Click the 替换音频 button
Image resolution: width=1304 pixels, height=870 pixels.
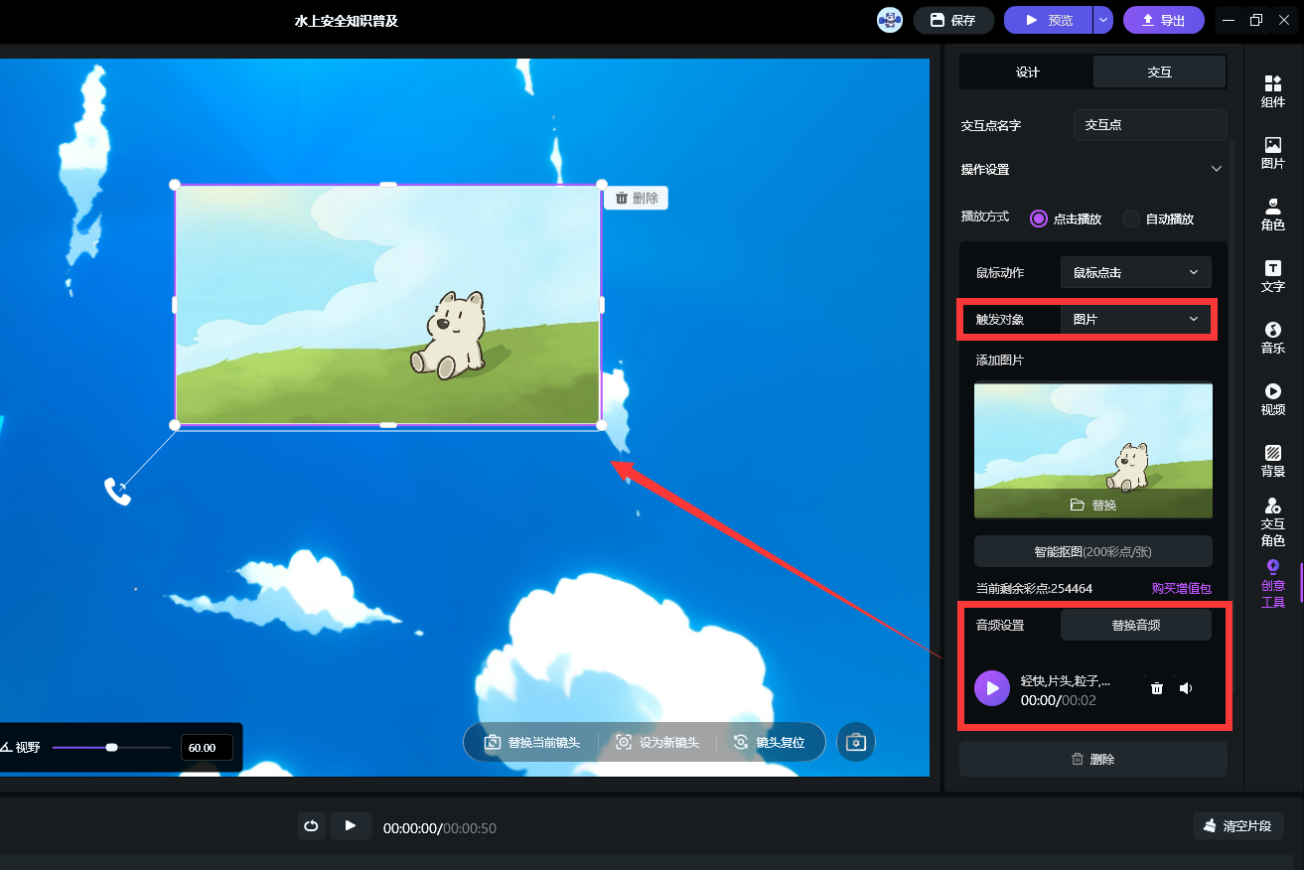click(1135, 625)
